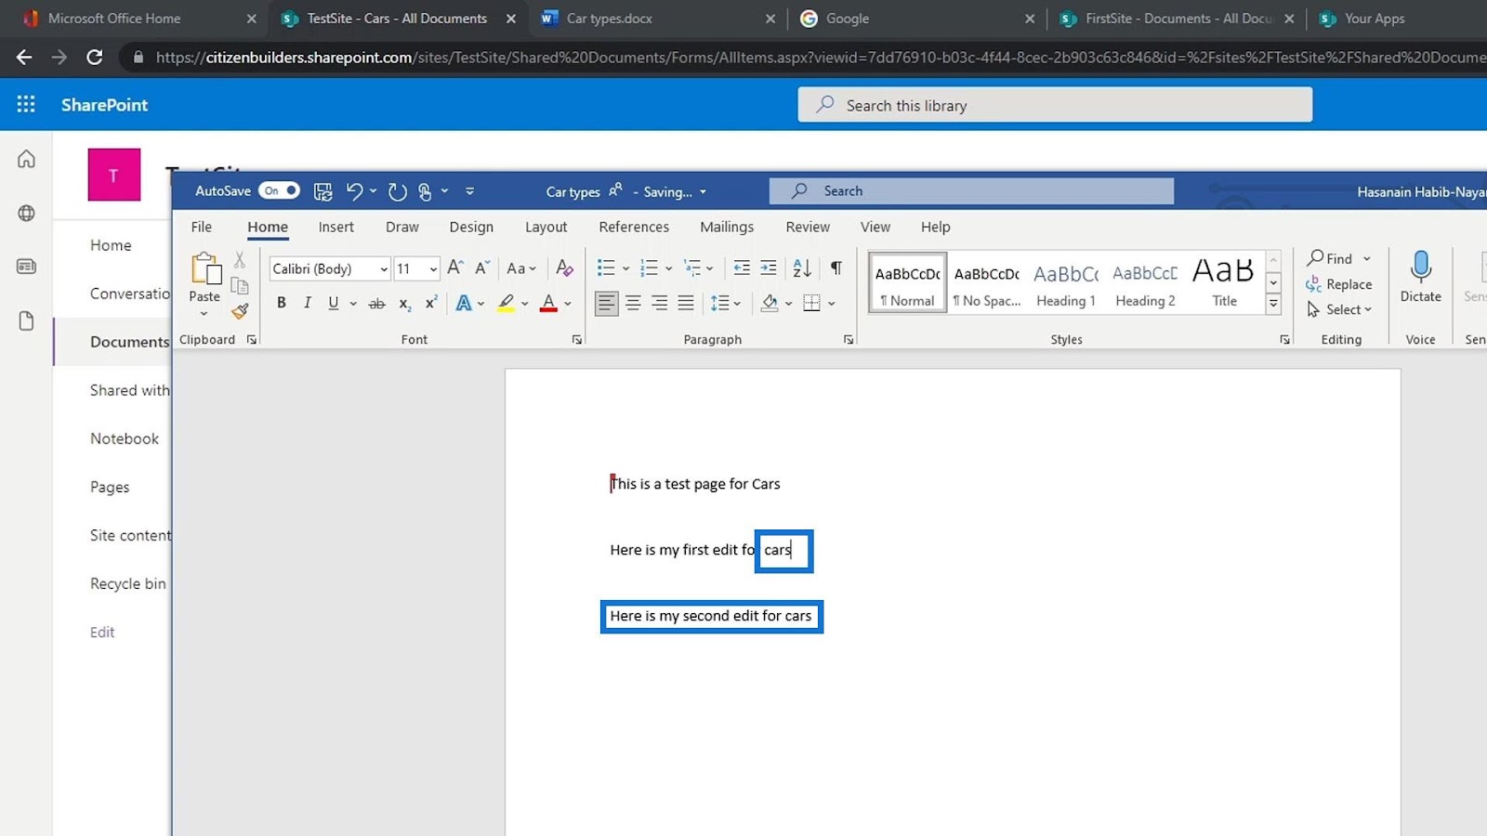Image resolution: width=1487 pixels, height=836 pixels.
Task: Align text to the right
Action: [659, 303]
